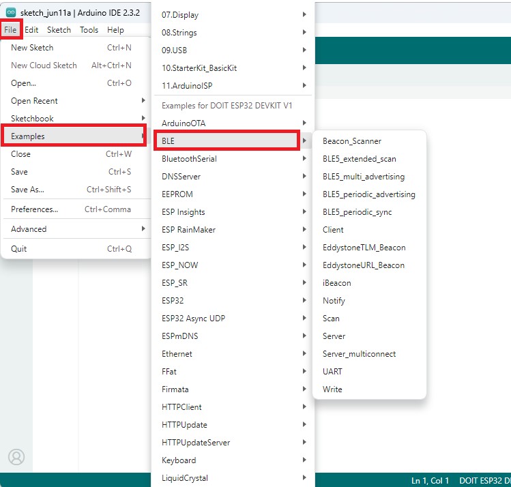Click the user profile icon in sidebar
The width and height of the screenshot is (511, 487).
point(16,457)
